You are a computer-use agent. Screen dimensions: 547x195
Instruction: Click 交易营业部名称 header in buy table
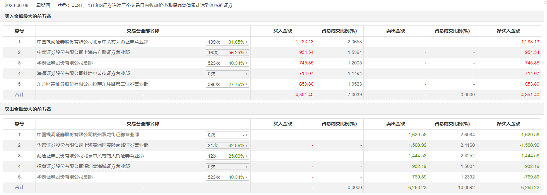click(x=143, y=31)
